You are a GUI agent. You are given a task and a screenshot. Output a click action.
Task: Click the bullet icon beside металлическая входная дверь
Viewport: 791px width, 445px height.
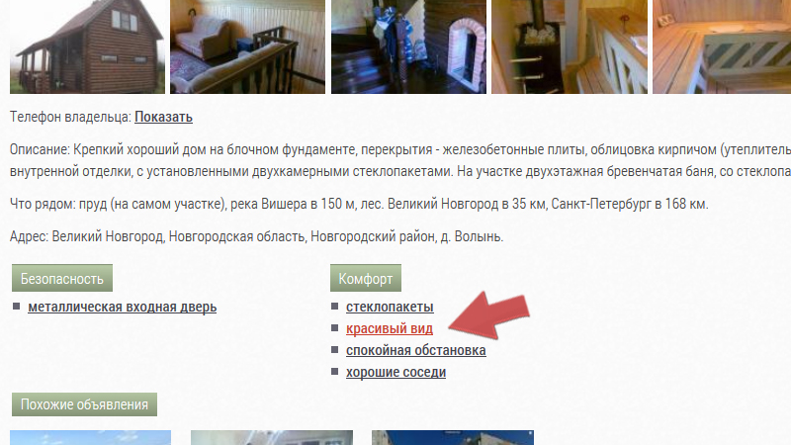16,307
